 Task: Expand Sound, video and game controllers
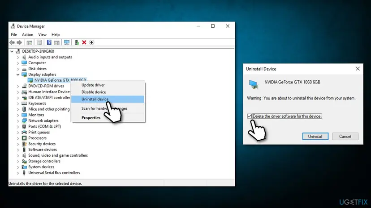coord(18,155)
